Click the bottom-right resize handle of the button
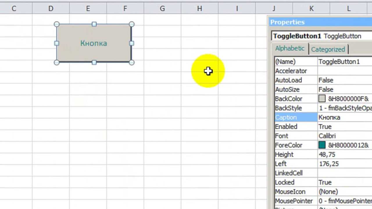The image size is (372, 209). tap(131, 62)
